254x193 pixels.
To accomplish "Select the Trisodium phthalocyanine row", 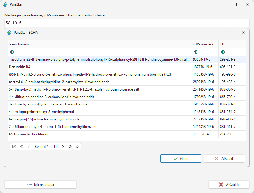I will [x=127, y=59].
